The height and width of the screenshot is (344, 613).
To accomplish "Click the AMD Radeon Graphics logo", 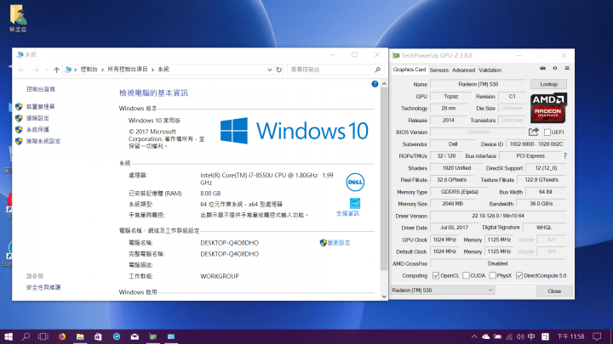I will [x=548, y=108].
